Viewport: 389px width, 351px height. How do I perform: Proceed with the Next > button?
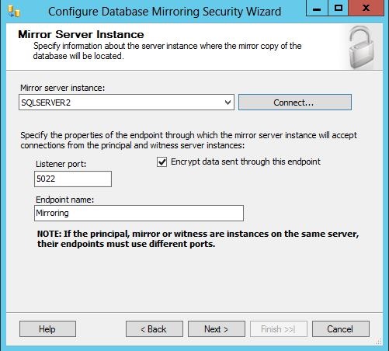pyautogui.click(x=217, y=329)
